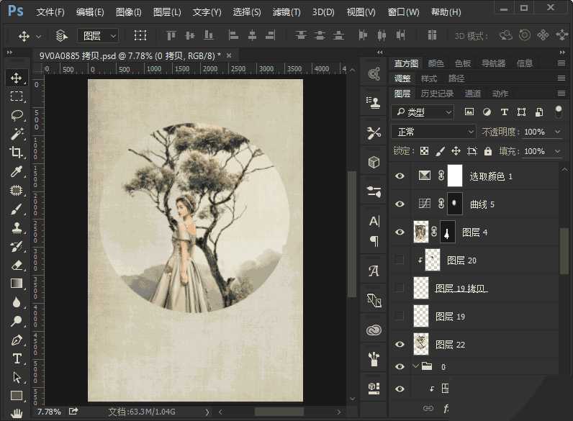This screenshot has height=421, width=573.
Task: Click the fx layer style button
Action: click(446, 409)
